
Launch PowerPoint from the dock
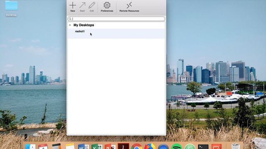(110, 147)
